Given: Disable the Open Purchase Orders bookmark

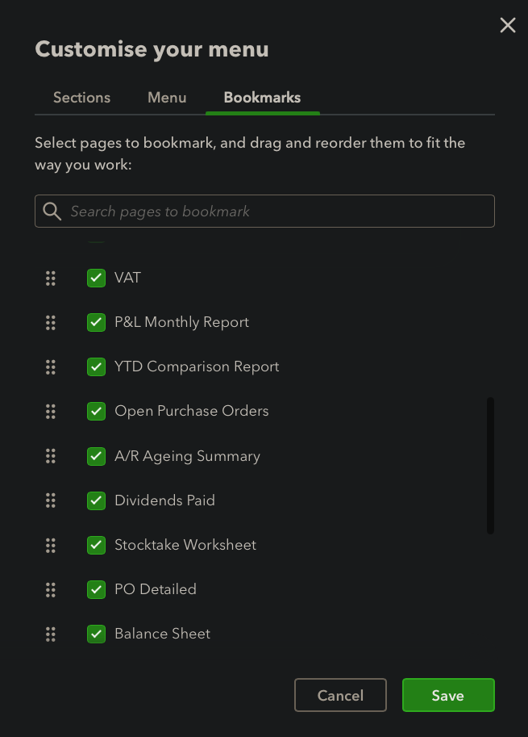Looking at the screenshot, I should click(96, 411).
